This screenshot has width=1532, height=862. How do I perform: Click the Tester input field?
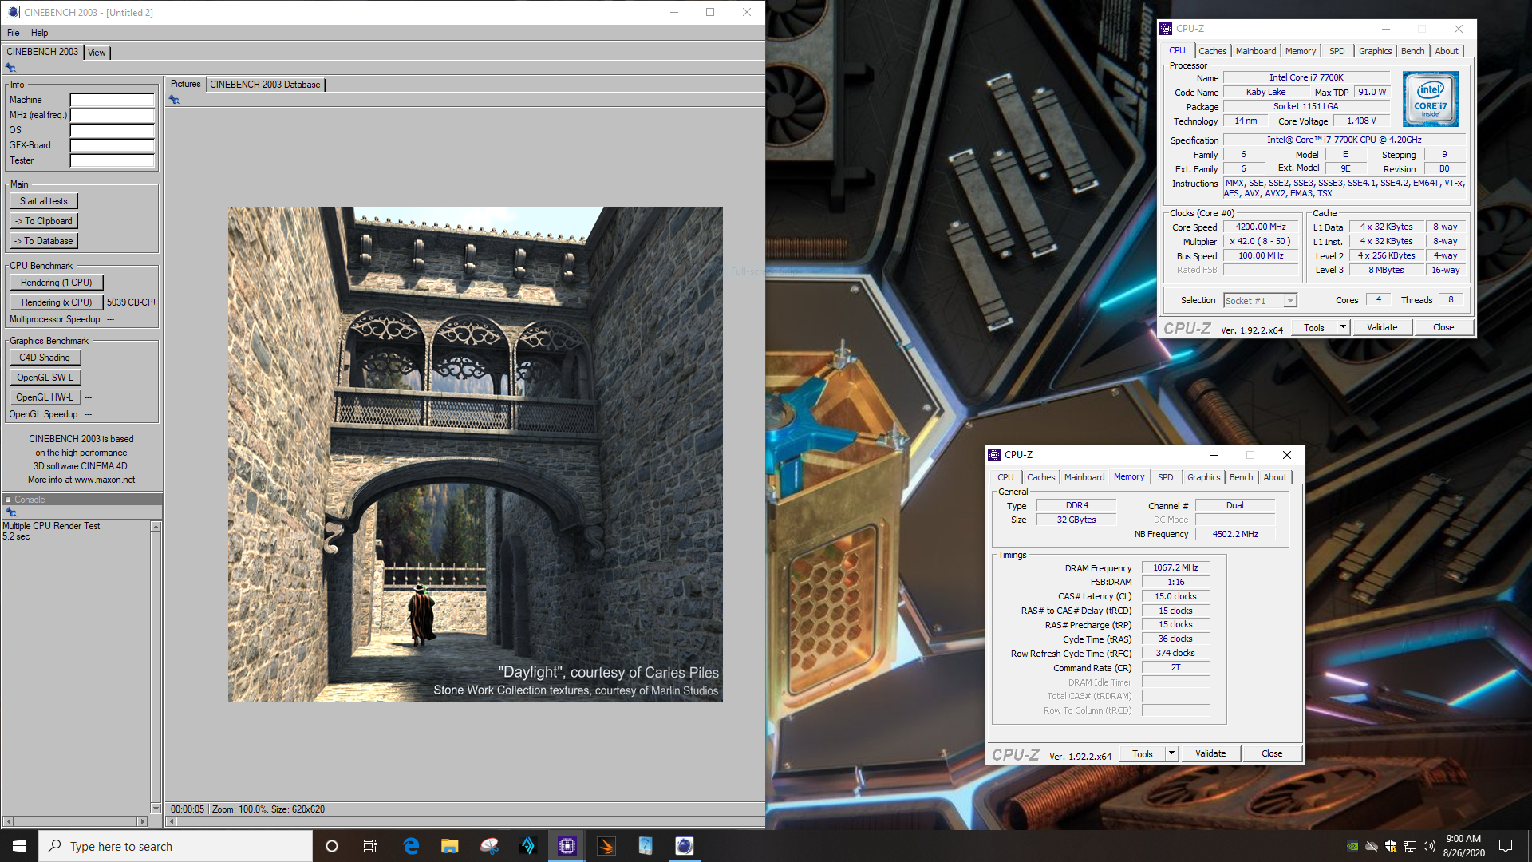click(x=112, y=160)
